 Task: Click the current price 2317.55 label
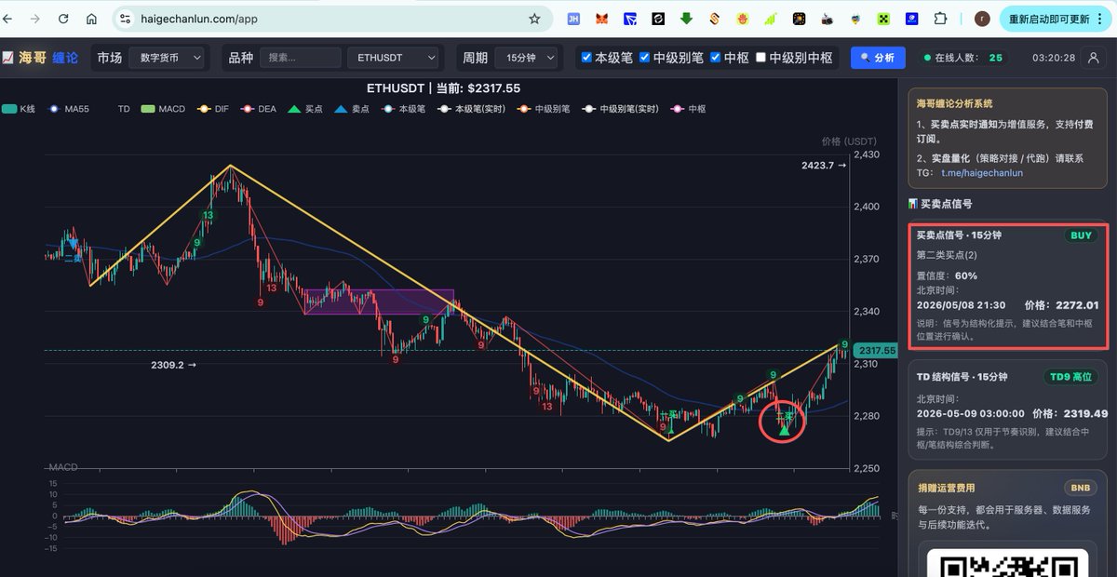(x=877, y=351)
